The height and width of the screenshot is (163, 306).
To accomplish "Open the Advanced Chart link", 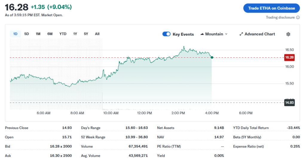I will point(260,34).
